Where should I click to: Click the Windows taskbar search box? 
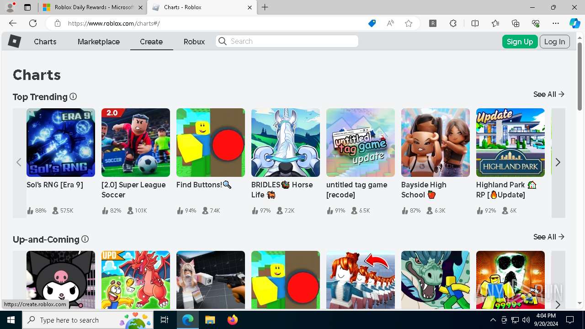coord(87,320)
